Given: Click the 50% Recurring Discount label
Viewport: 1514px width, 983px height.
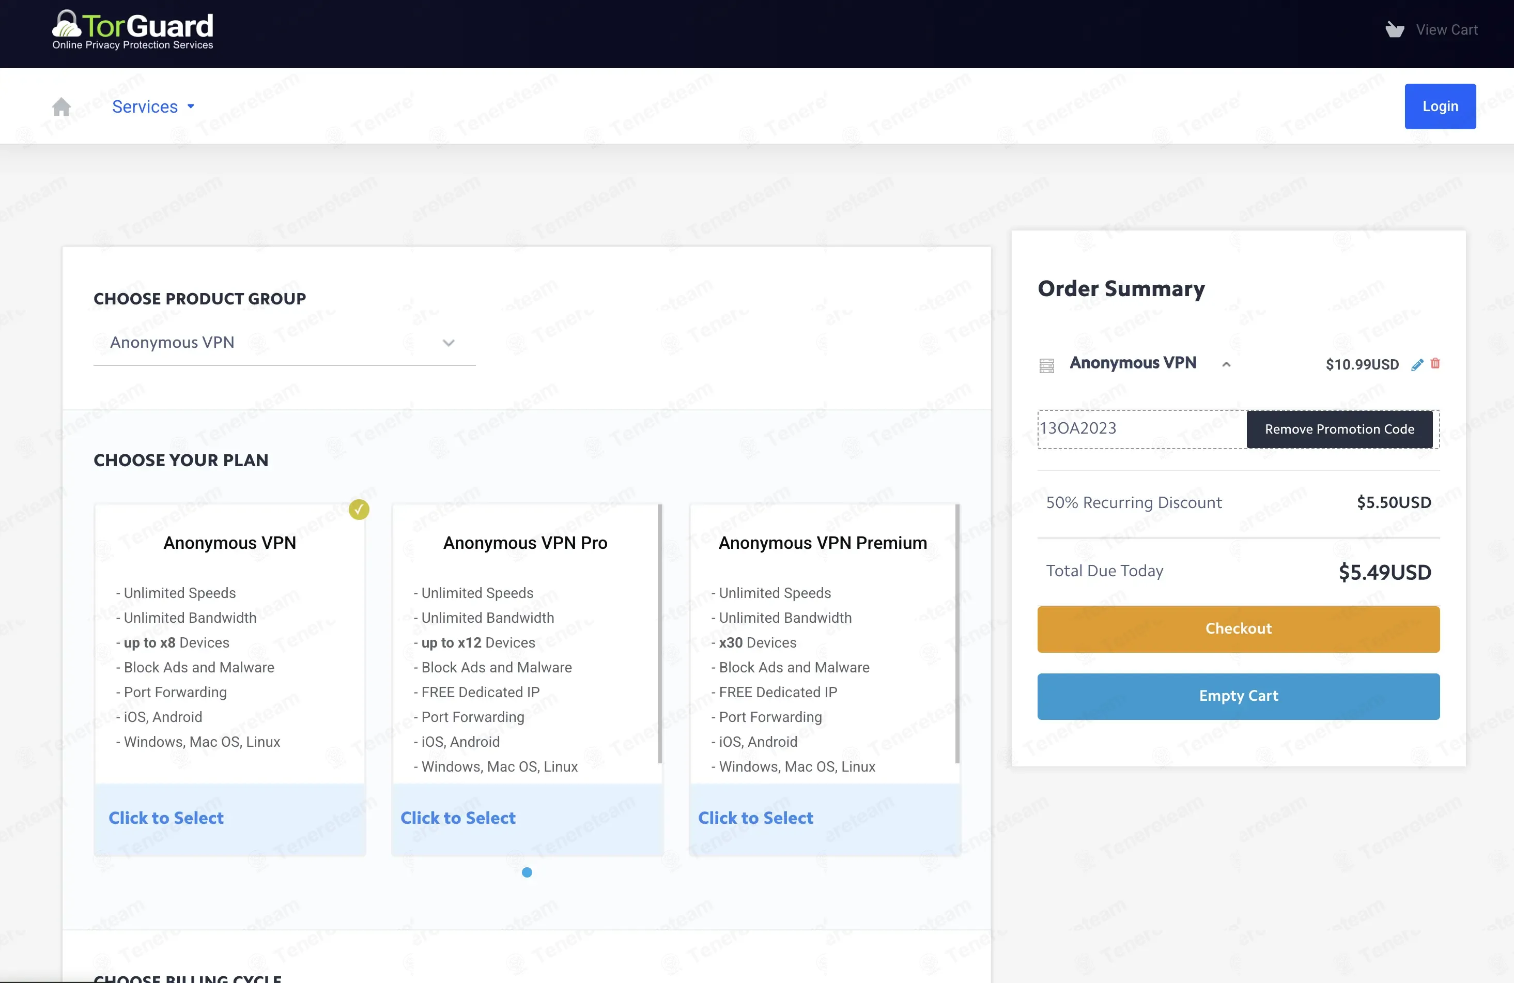Looking at the screenshot, I should 1134,503.
